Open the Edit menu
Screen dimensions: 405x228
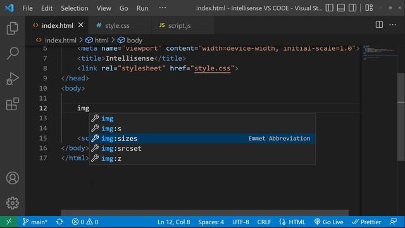point(47,8)
